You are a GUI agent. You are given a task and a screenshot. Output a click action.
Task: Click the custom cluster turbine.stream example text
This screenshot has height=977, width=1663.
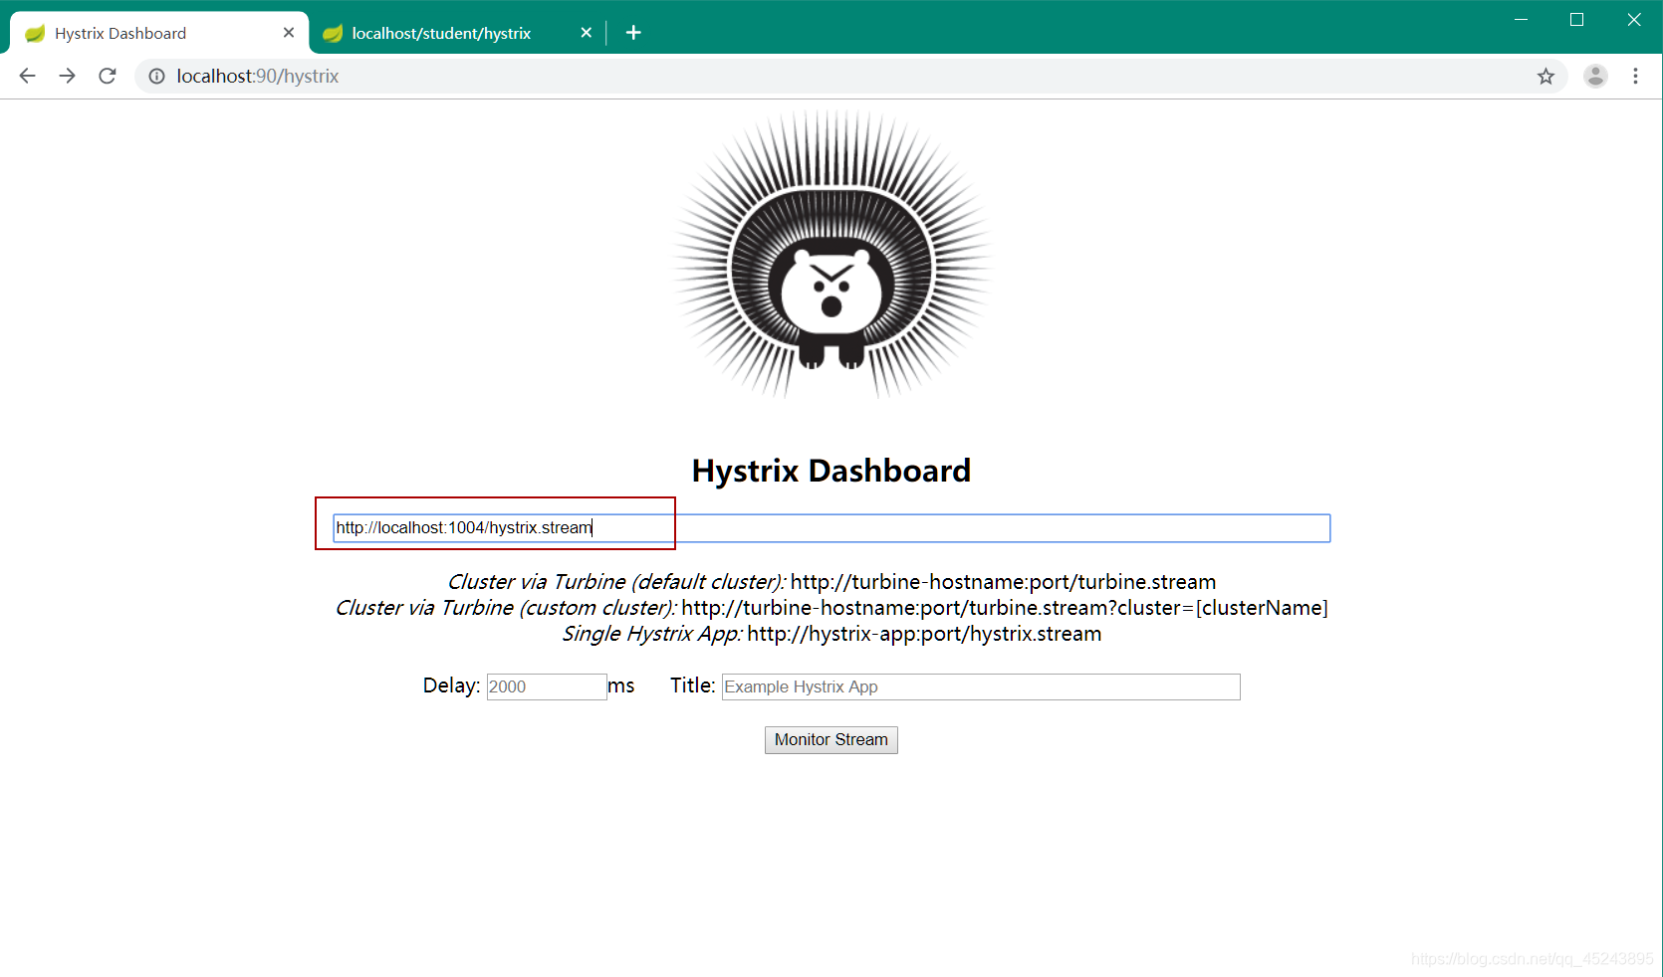[831, 608]
